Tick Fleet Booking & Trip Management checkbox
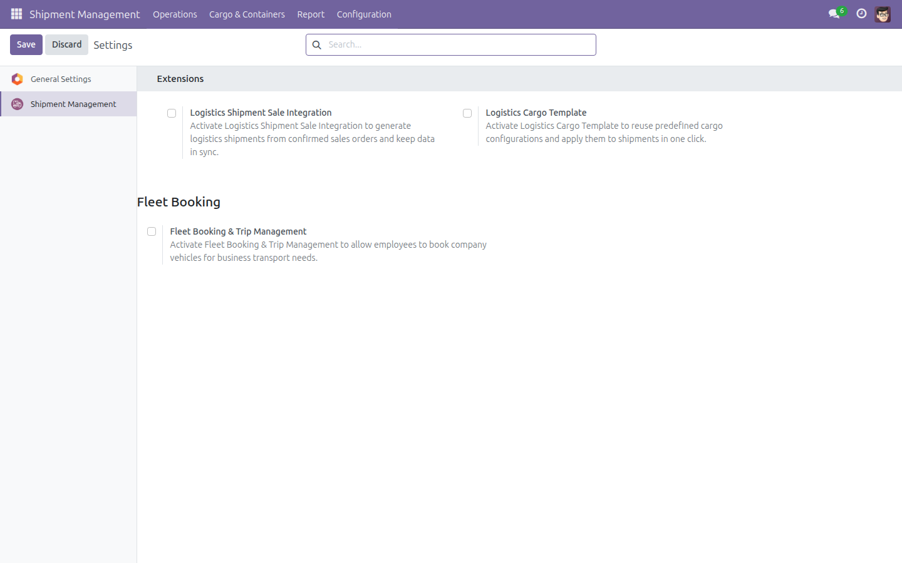The image size is (902, 563). pos(152,231)
